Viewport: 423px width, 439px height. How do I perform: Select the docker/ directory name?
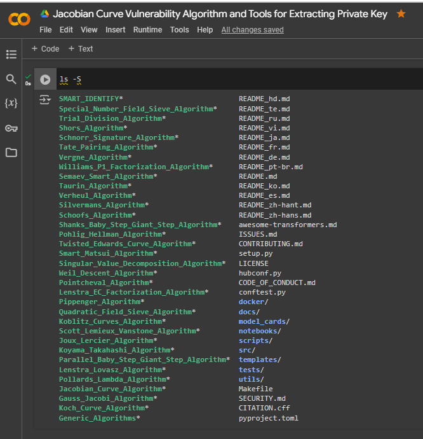pos(253,302)
